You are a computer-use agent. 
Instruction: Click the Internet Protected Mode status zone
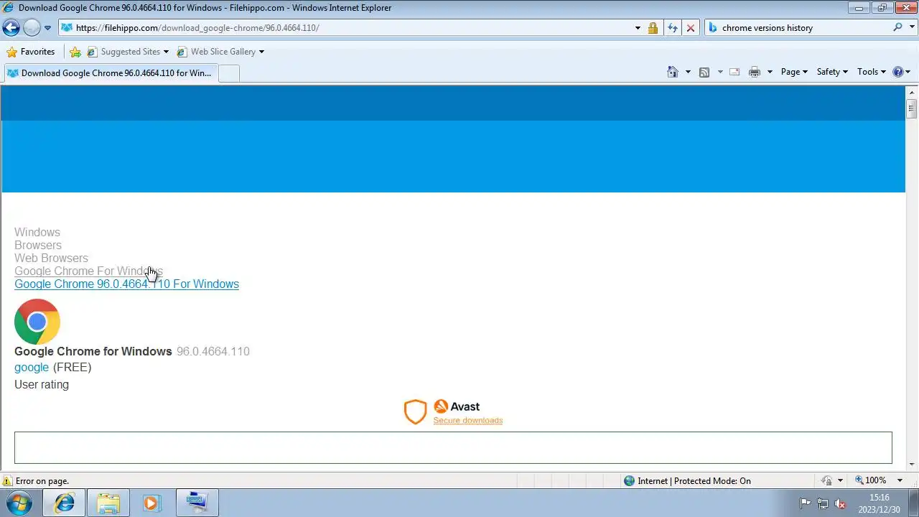[x=687, y=481]
